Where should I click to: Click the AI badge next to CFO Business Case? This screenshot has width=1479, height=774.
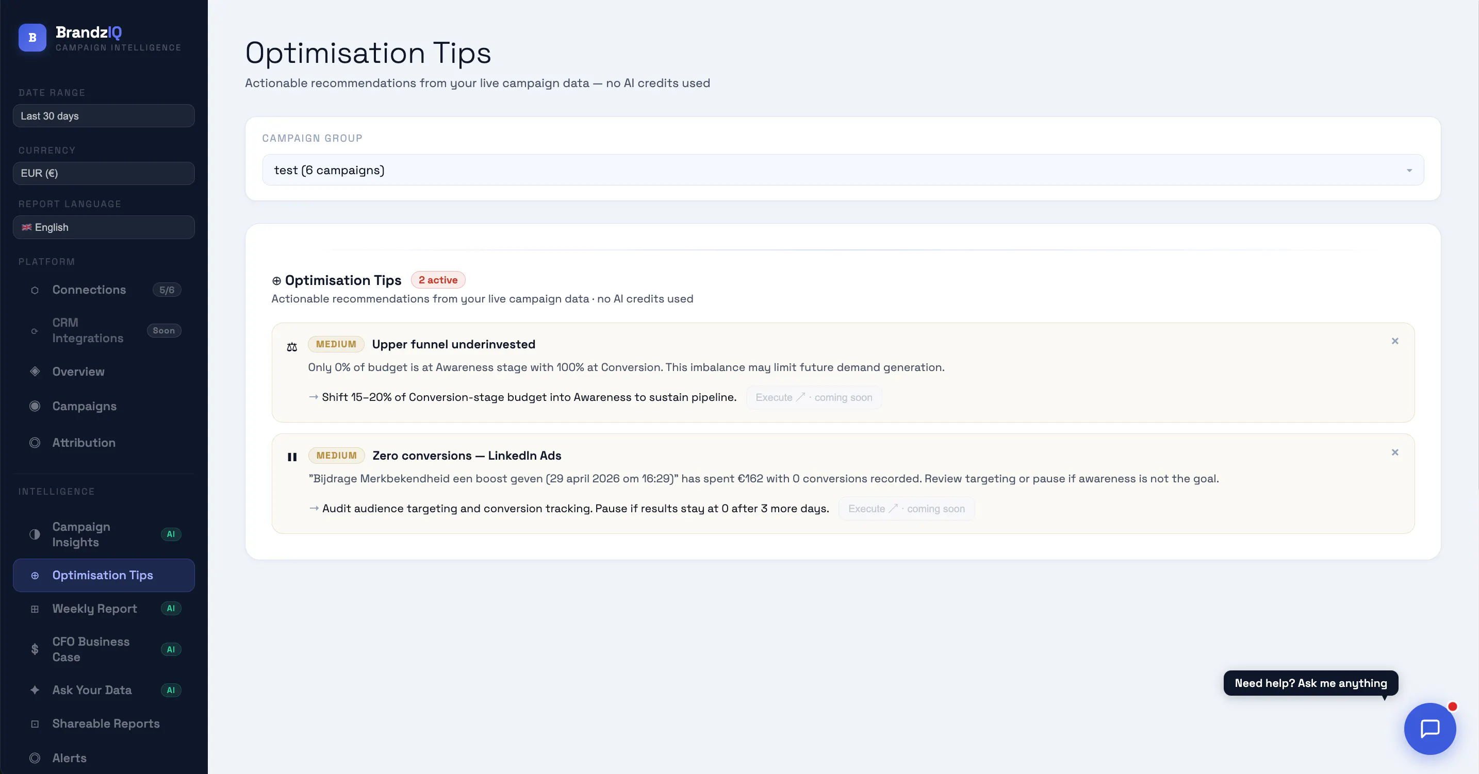[x=171, y=649]
